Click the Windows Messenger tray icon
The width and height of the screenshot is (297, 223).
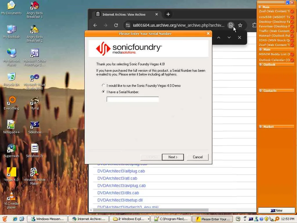(x=256, y=219)
